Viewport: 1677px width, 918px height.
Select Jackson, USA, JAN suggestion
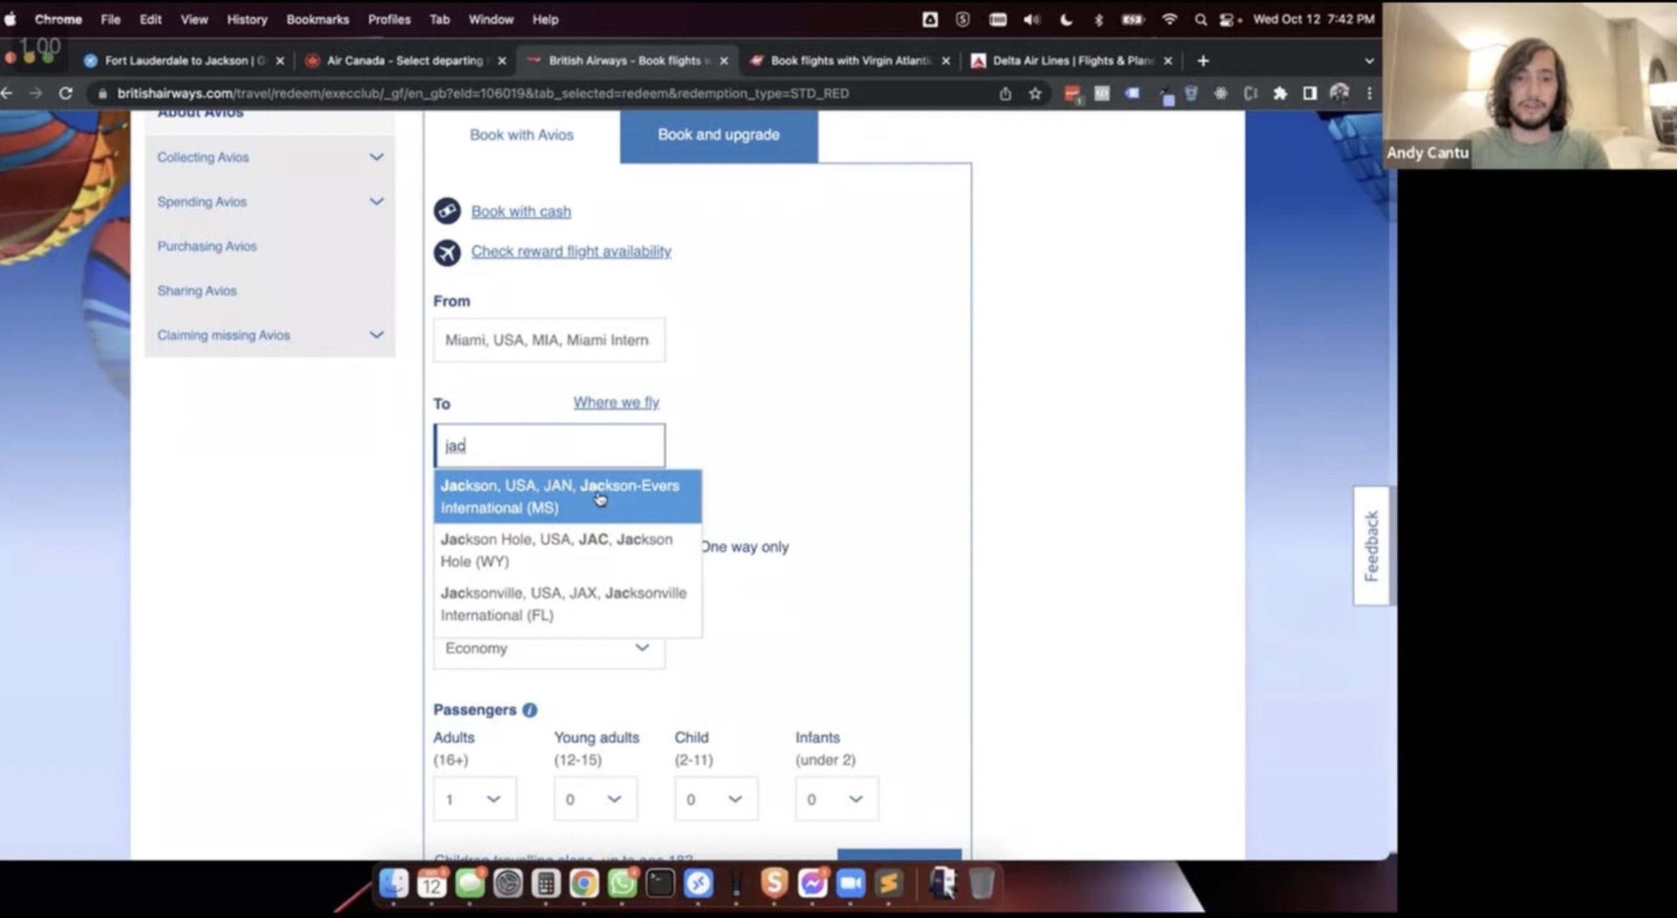pos(567,496)
